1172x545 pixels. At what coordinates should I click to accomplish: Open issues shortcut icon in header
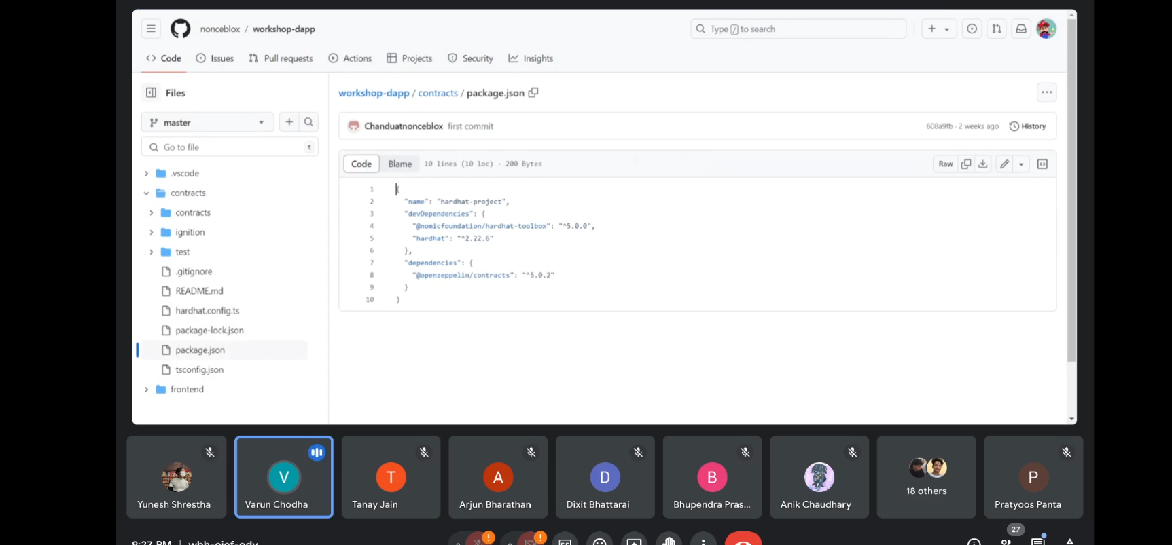[x=972, y=29]
